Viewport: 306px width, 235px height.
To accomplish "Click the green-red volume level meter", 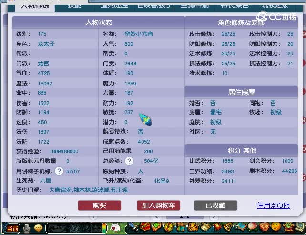I will [104, 228].
